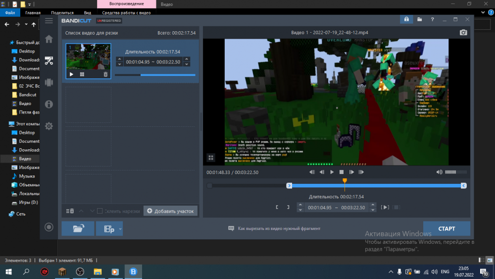495x279 pixels.
Task: Set segment start bracket marker
Action: [x=277, y=207]
